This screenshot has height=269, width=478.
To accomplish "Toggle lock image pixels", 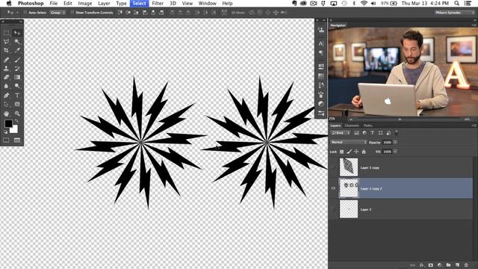I will pyautogui.click(x=349, y=152).
